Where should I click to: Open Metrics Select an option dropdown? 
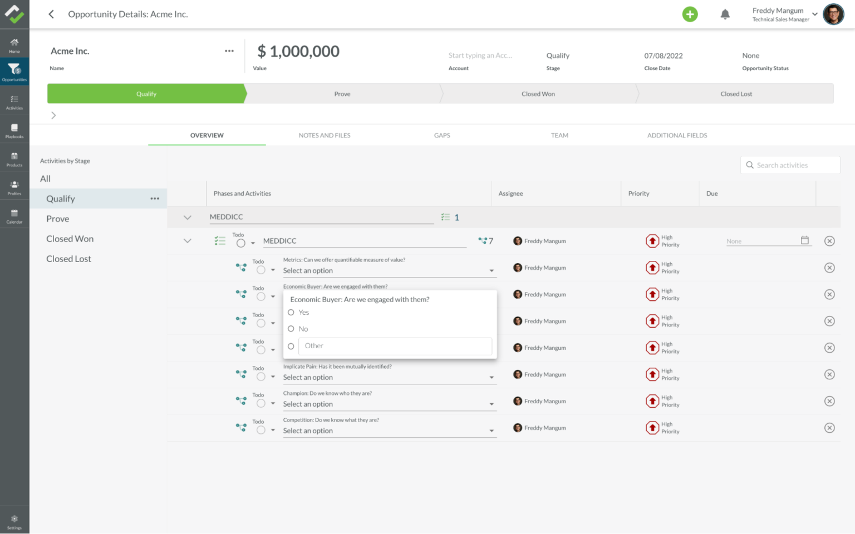click(x=388, y=271)
